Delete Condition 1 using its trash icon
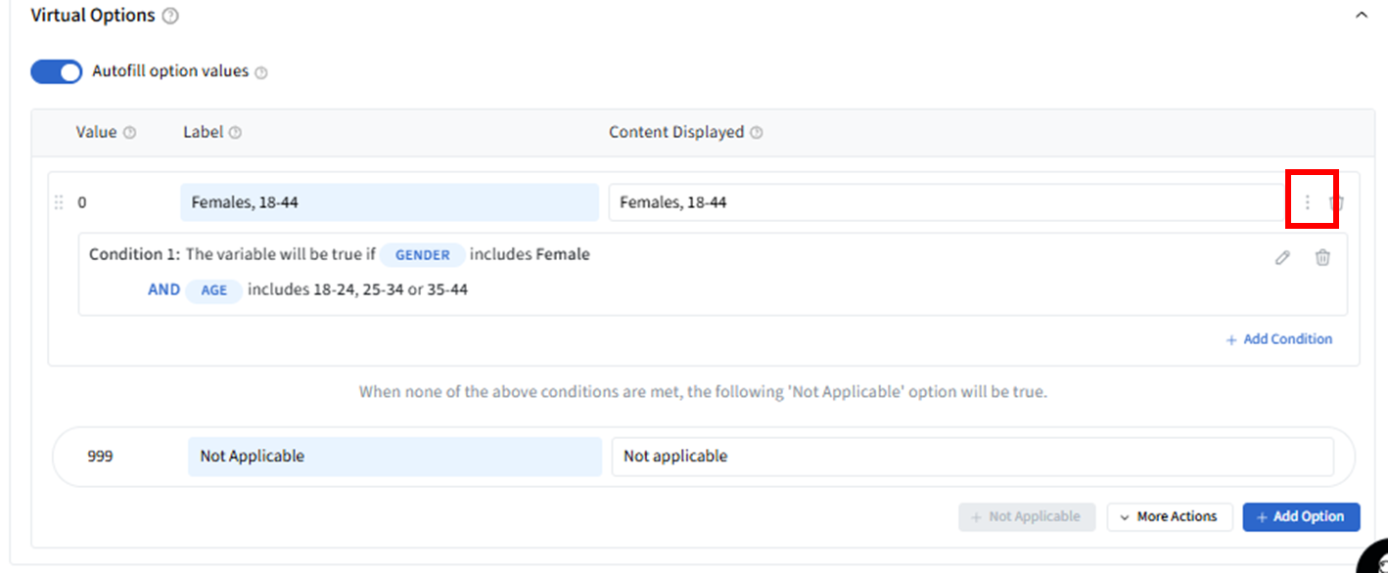 coord(1322,257)
